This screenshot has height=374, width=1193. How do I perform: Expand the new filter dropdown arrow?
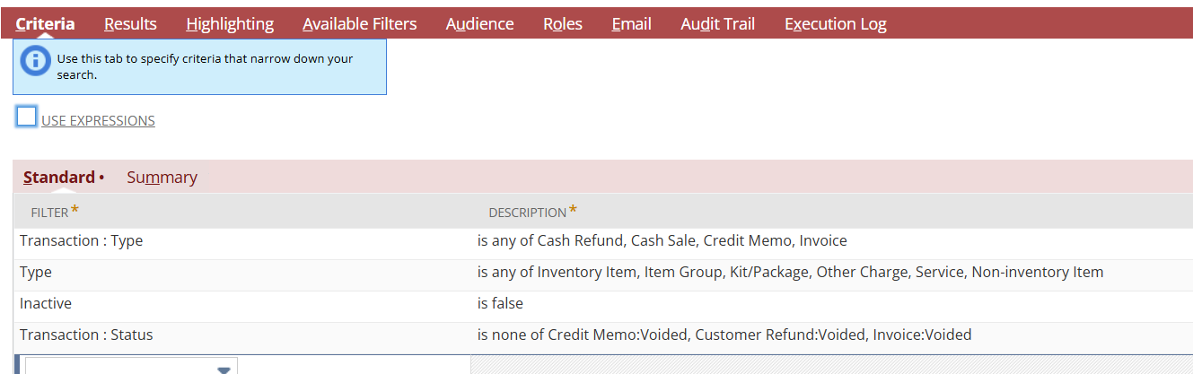pyautogui.click(x=224, y=367)
